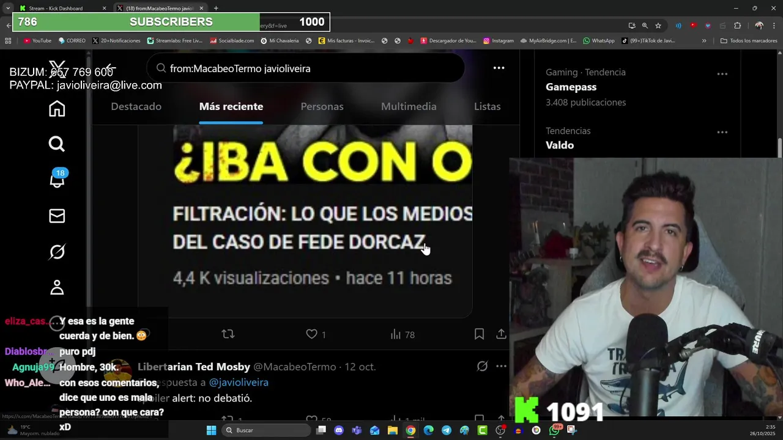783x440 pixels.
Task: Open the CORREO bookmark
Action: (72, 41)
